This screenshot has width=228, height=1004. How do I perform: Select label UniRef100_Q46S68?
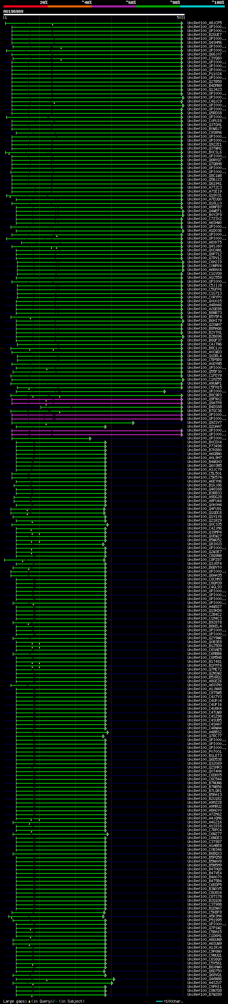pyautogui.click(x=204, y=489)
